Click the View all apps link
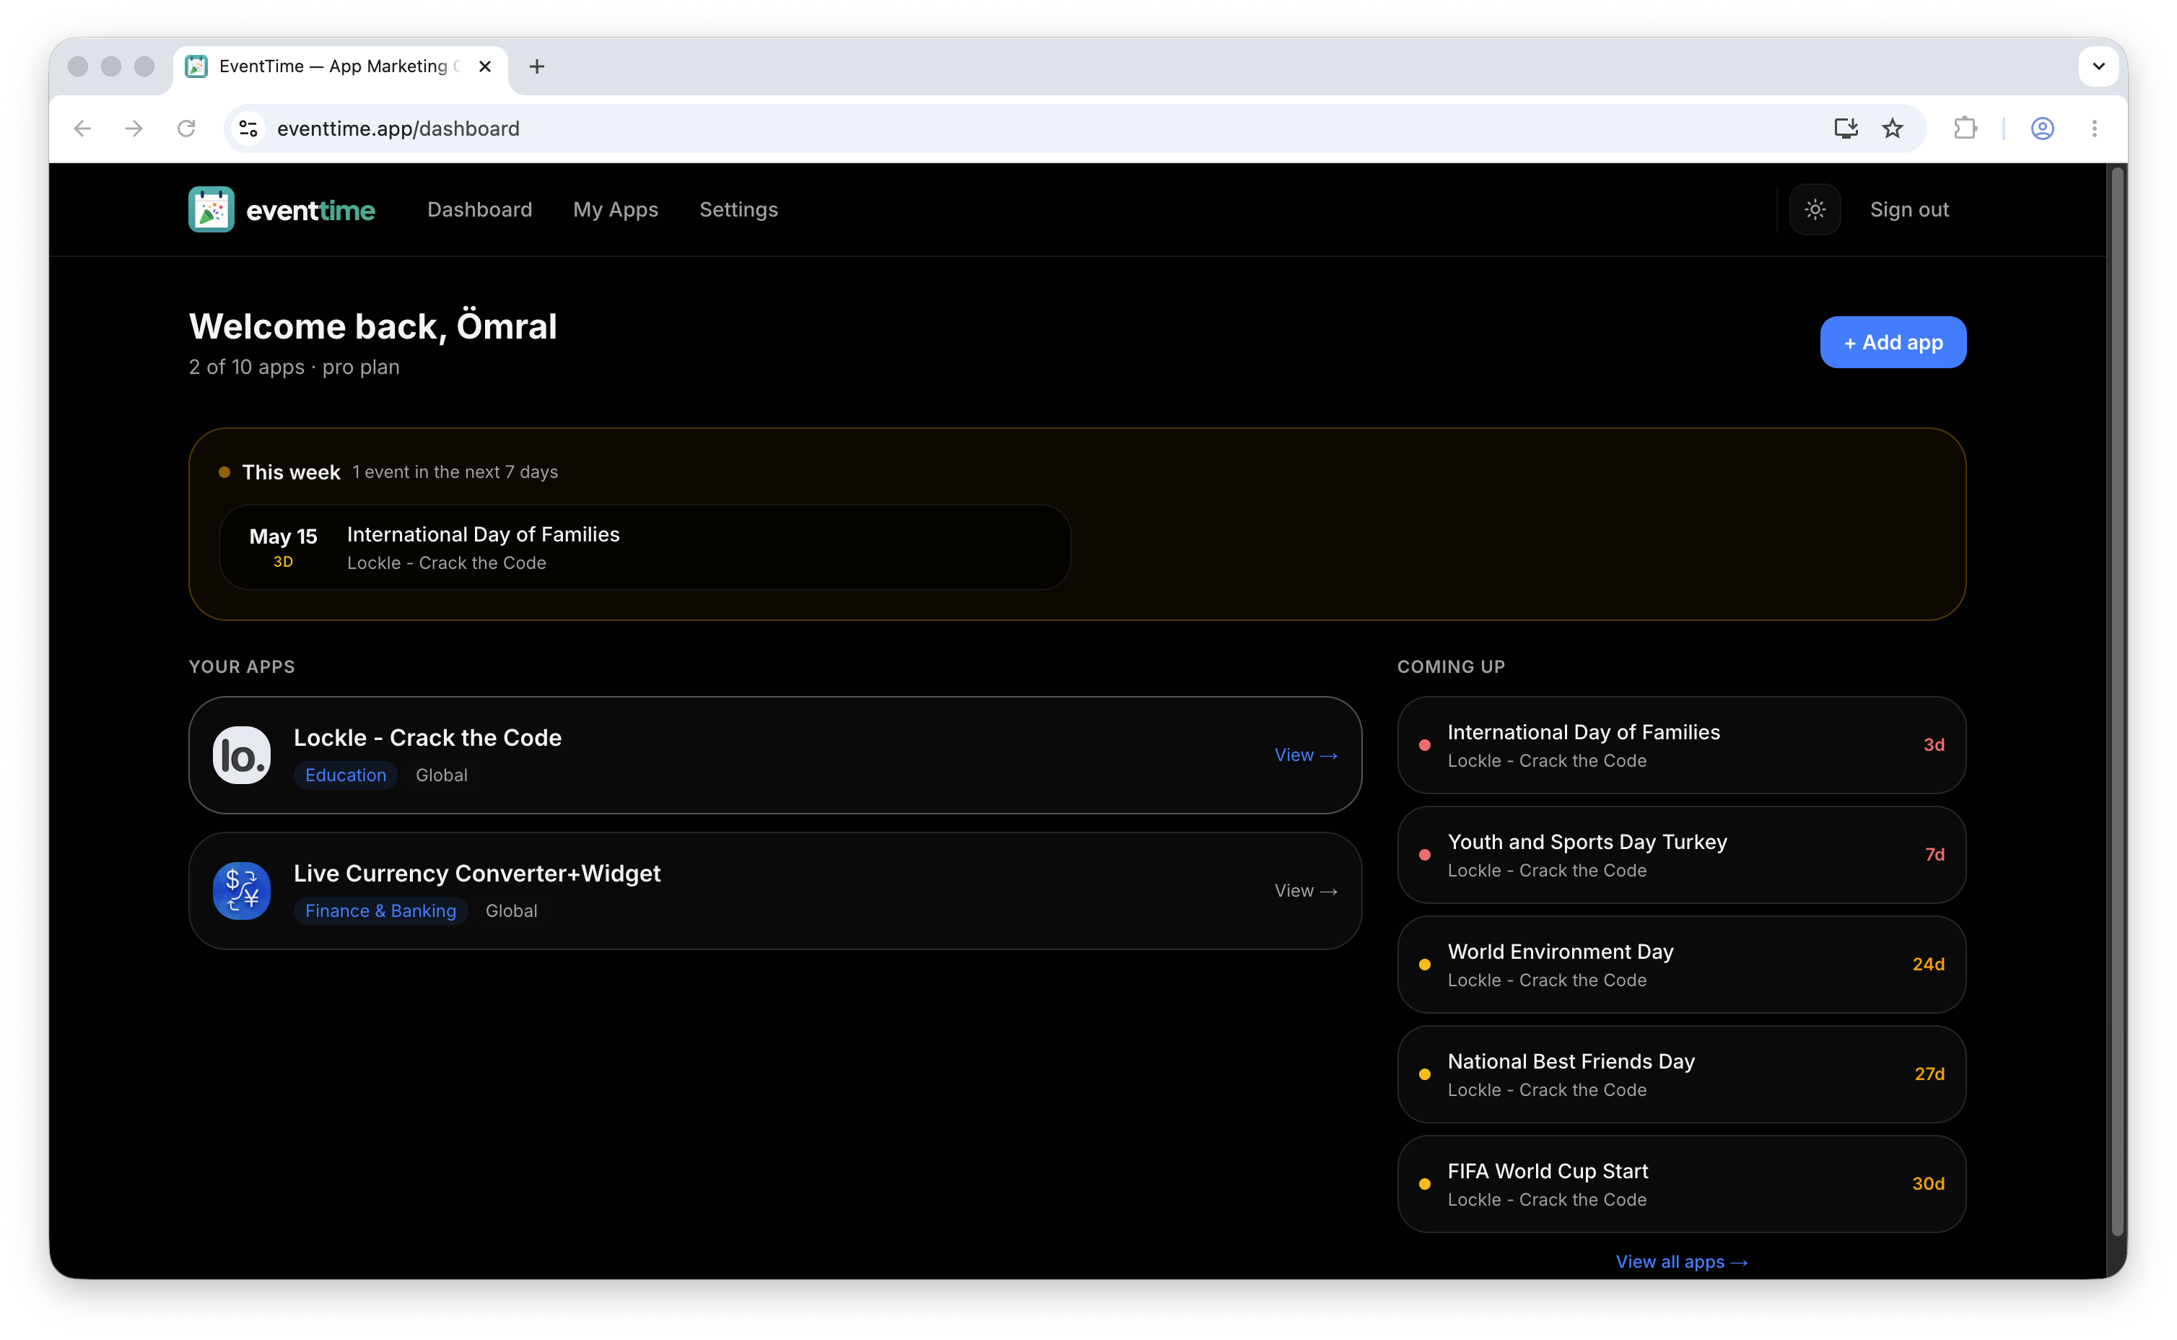The image size is (2177, 1340). [1681, 1261]
